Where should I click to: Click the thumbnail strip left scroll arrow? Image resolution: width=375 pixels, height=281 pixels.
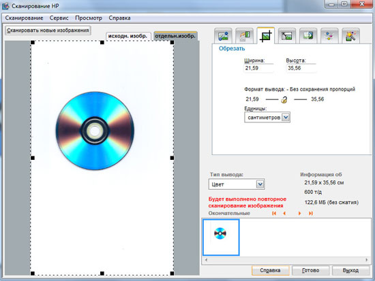tap(206, 260)
